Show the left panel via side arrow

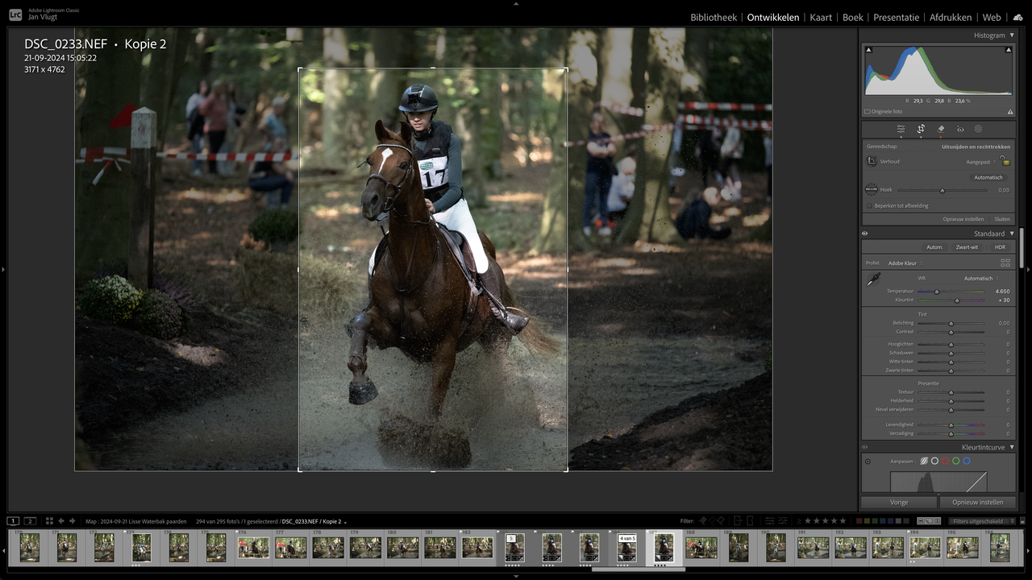(x=3, y=270)
